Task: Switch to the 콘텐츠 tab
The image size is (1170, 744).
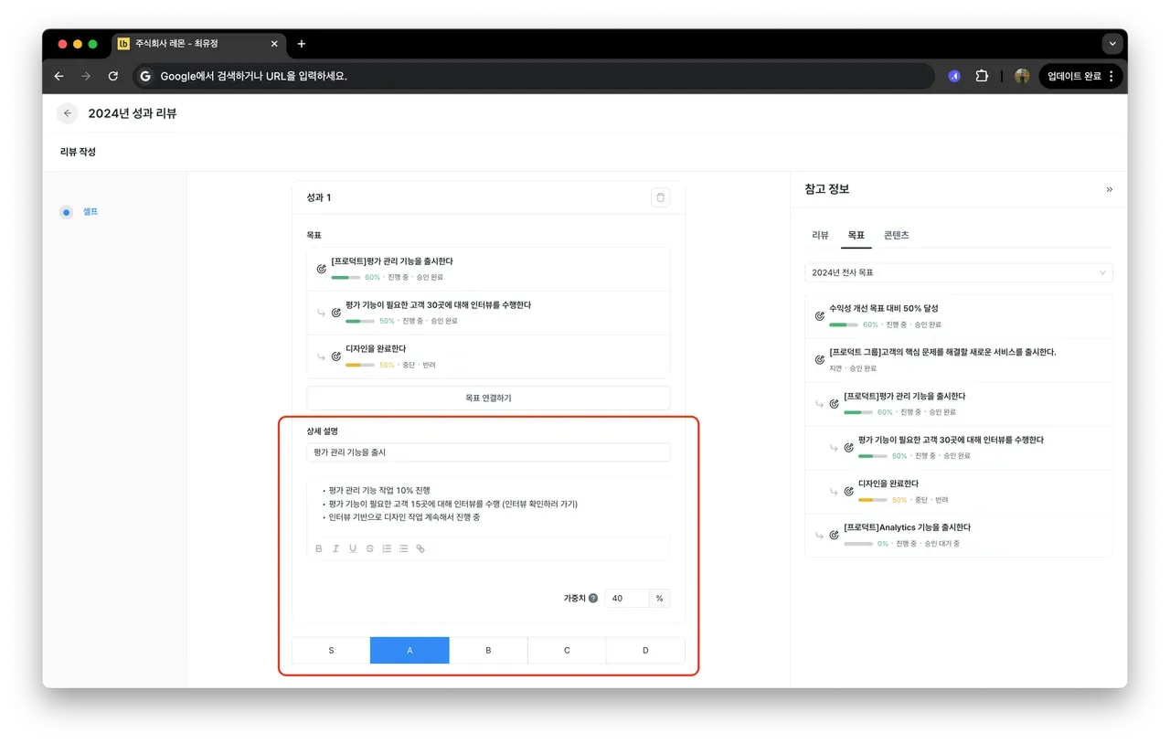Action: click(896, 235)
